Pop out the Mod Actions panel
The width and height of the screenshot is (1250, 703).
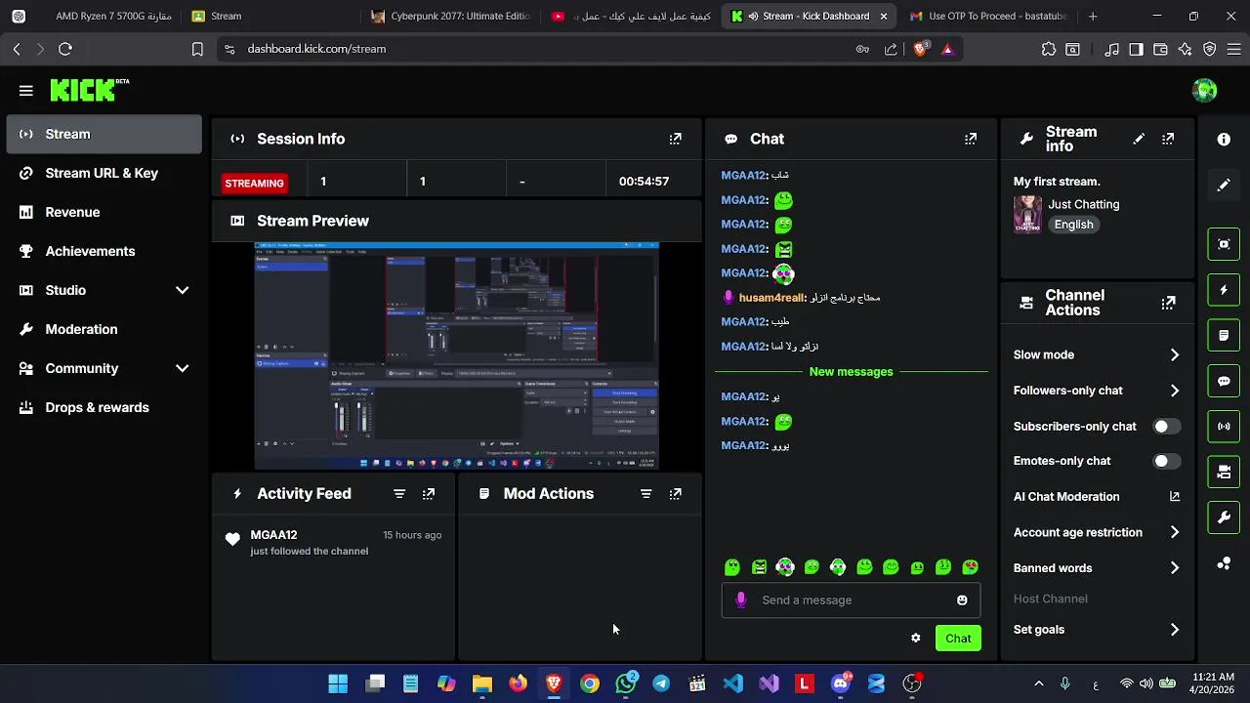[675, 494]
